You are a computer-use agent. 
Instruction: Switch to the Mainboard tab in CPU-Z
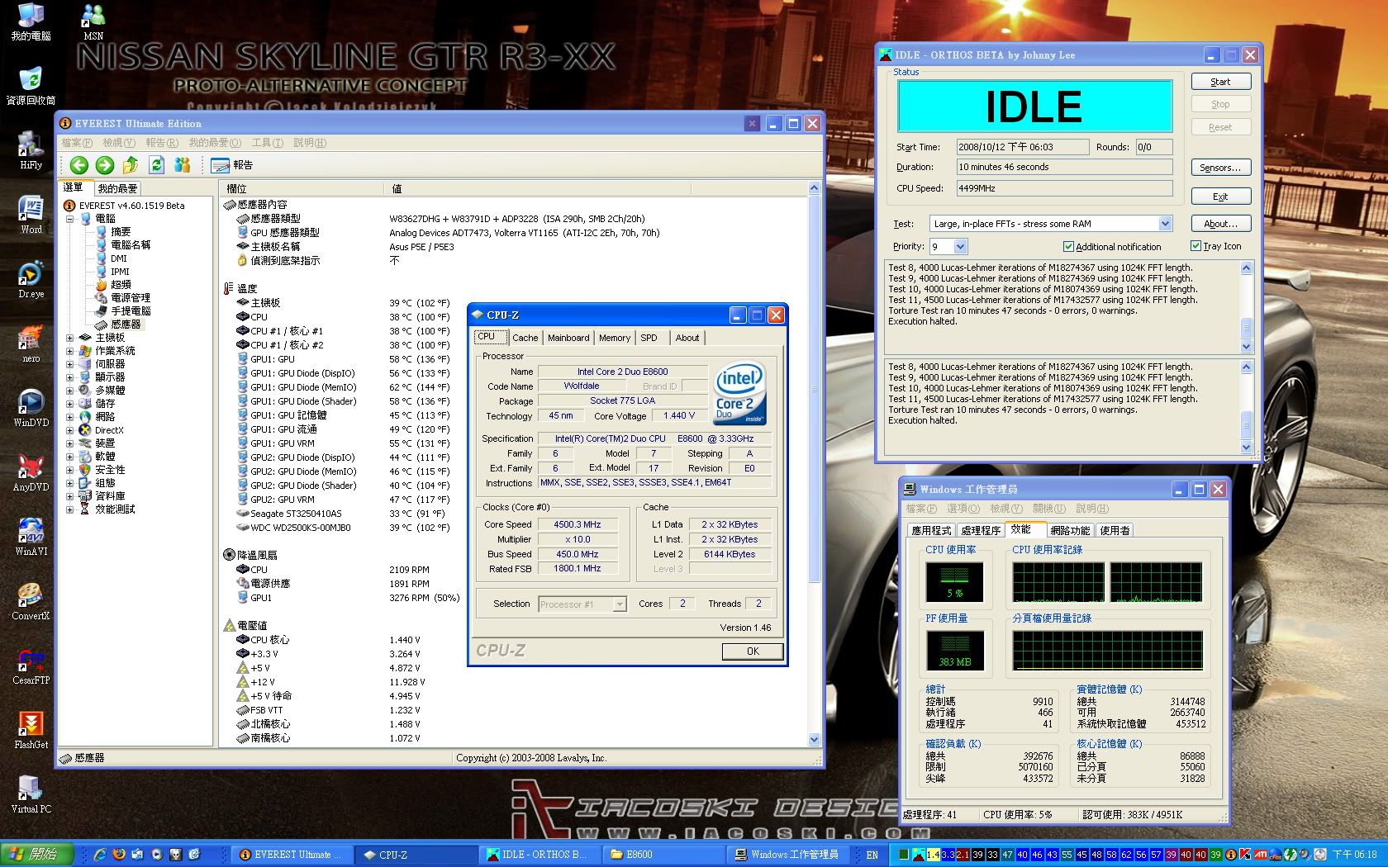[x=568, y=338]
